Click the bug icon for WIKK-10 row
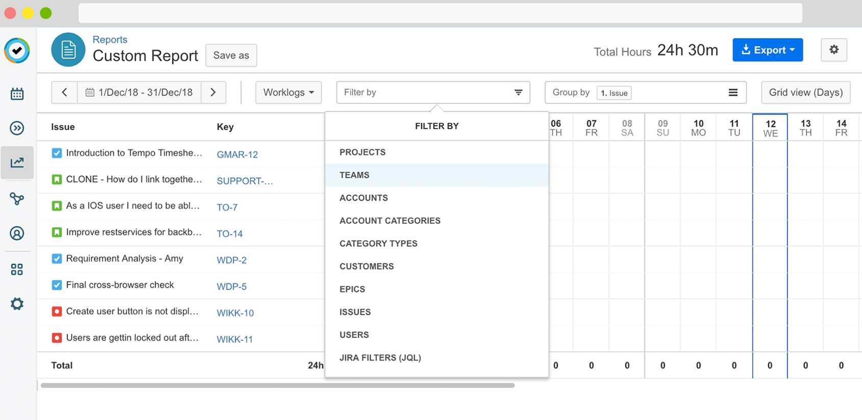The height and width of the screenshot is (420, 862). [57, 311]
